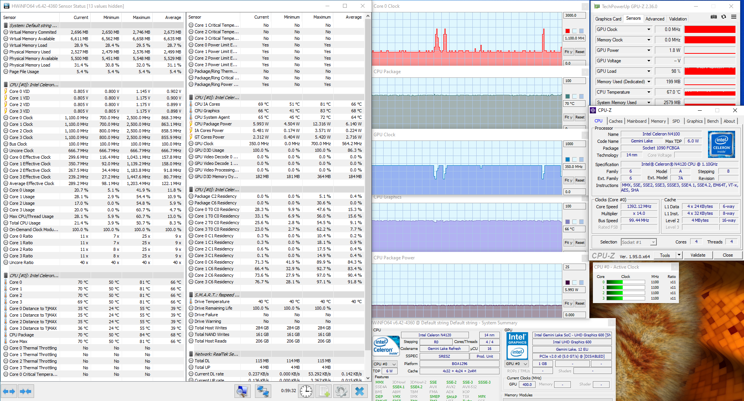Open the CPU Temperature dropdown in GPU-Z
Viewport: 744px width, 401px height.
coord(649,92)
